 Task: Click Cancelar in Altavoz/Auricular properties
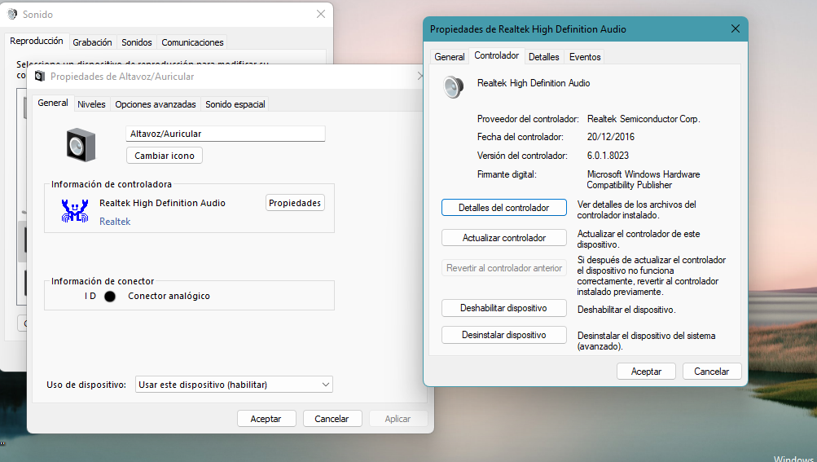coord(332,419)
